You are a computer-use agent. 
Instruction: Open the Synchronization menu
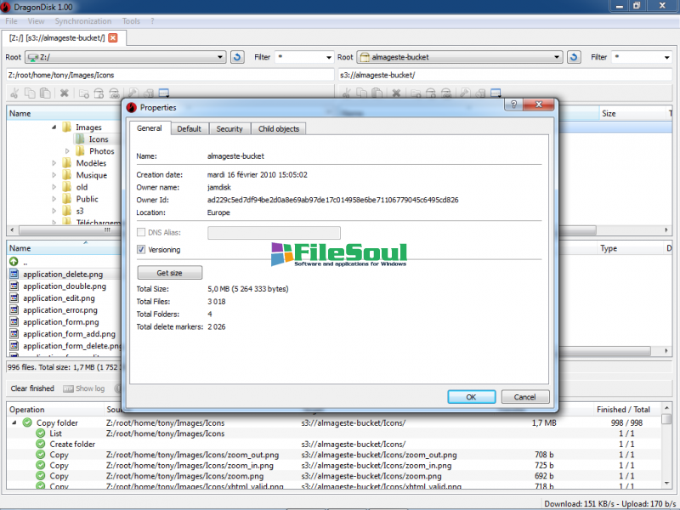[x=82, y=21]
